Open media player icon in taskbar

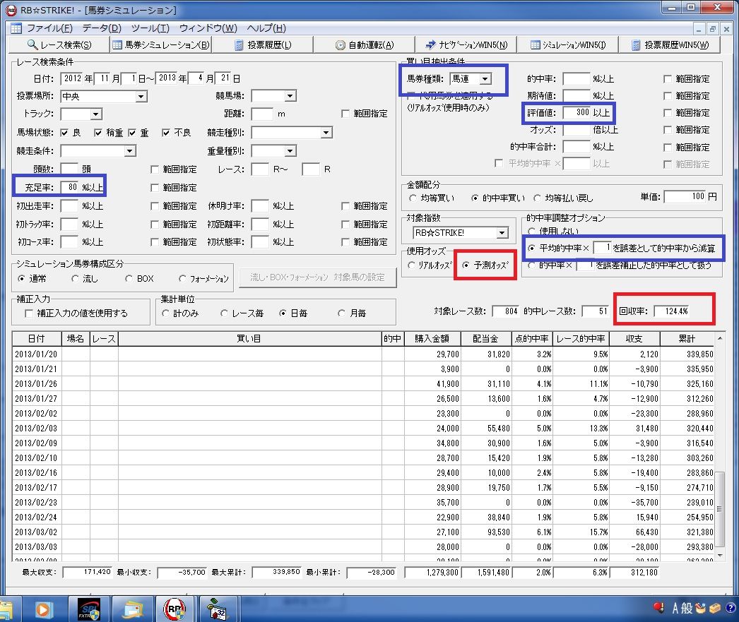(x=42, y=610)
